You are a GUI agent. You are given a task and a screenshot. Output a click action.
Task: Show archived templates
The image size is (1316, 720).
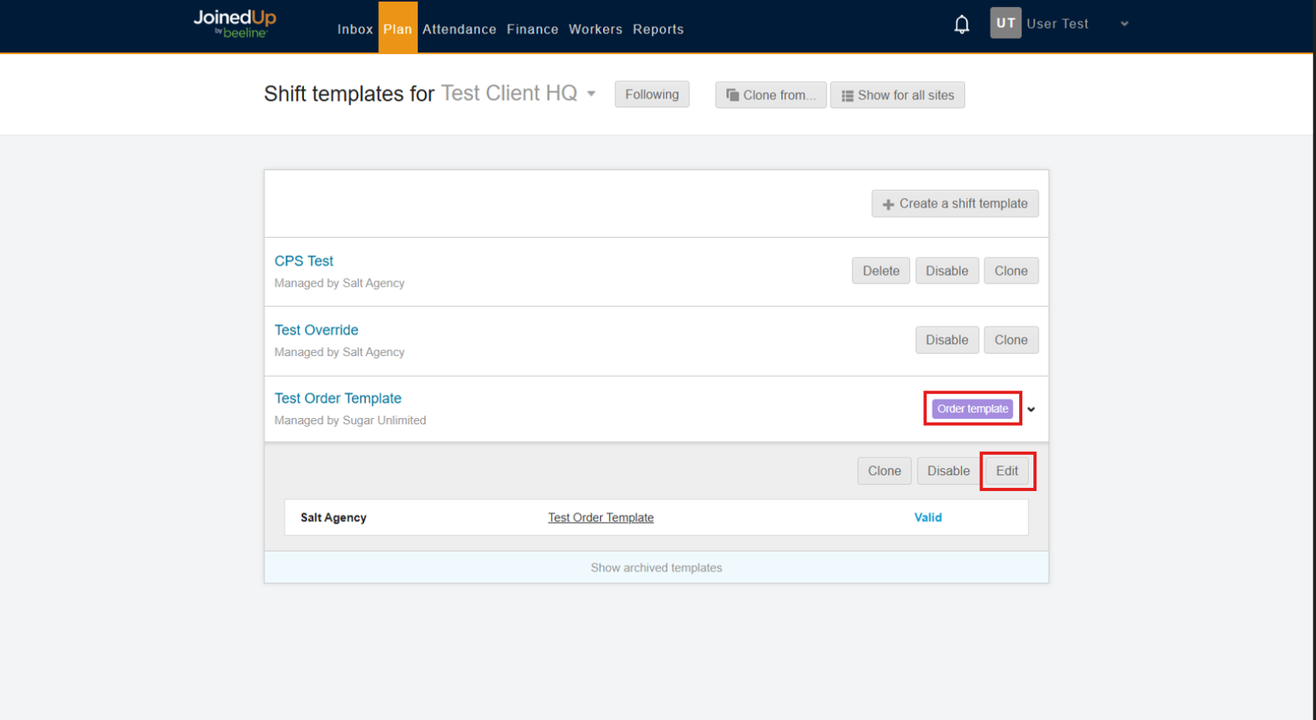656,567
